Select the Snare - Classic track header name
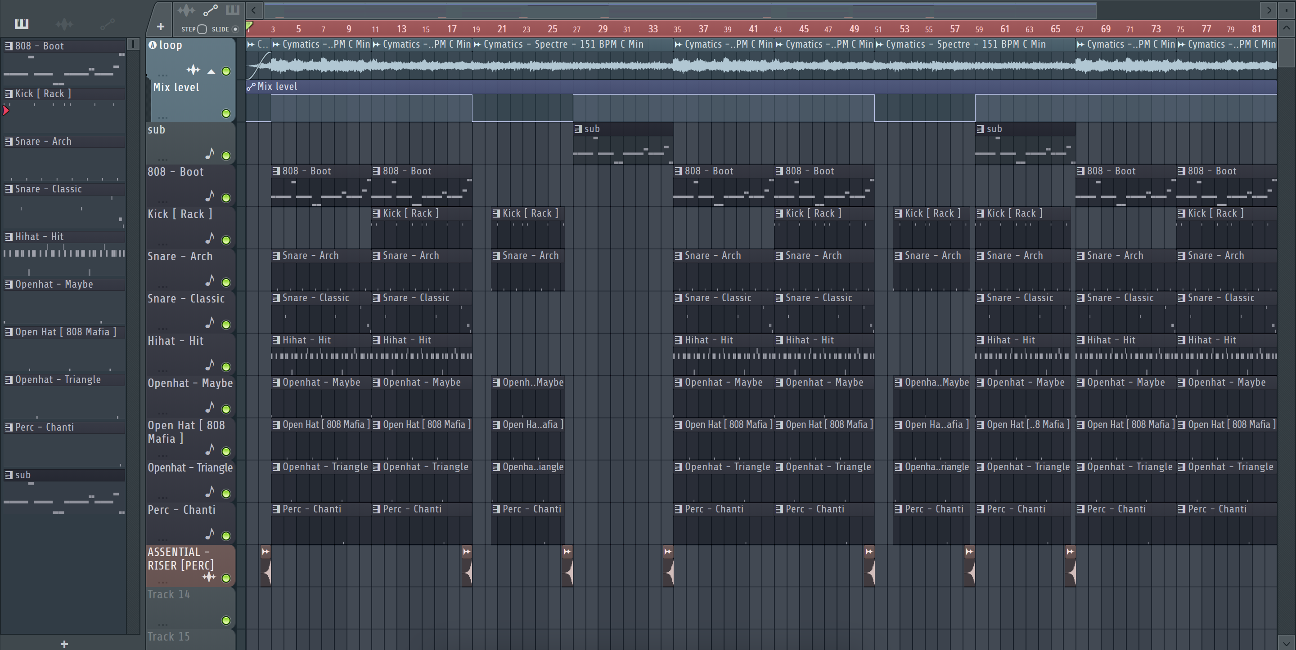Screen dimensions: 1296x650 pyautogui.click(x=186, y=298)
